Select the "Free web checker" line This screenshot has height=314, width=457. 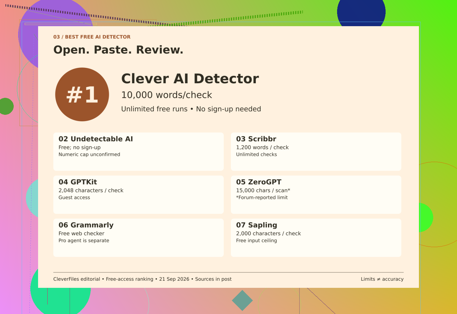pyautogui.click(x=82, y=234)
